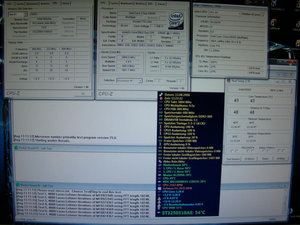Click Reset in Real Temp
Viewport: 300px width, 225px height.
pyautogui.click(x=265, y=159)
